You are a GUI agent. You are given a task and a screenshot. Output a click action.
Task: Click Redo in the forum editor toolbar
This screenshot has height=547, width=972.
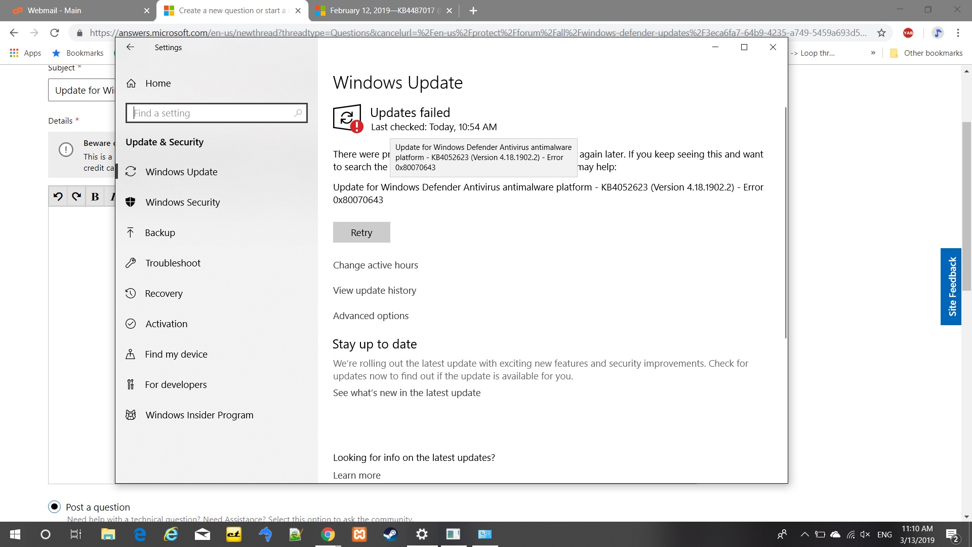(76, 197)
